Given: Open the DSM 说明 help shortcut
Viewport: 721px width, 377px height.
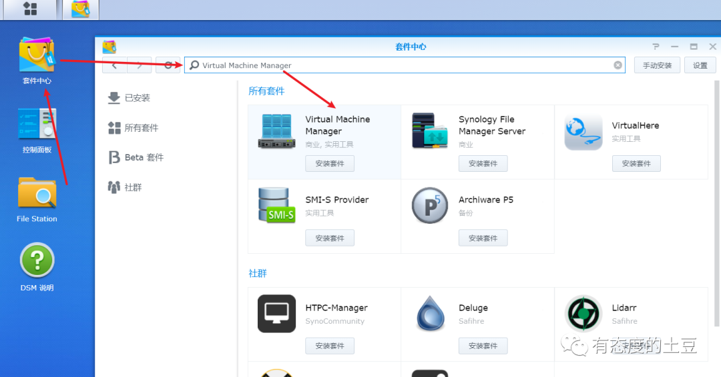Looking at the screenshot, I should pyautogui.click(x=37, y=267).
